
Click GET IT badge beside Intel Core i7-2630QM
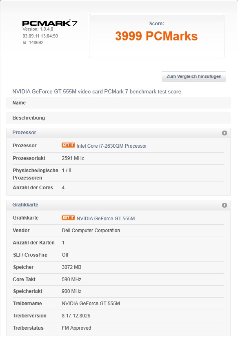point(68,145)
